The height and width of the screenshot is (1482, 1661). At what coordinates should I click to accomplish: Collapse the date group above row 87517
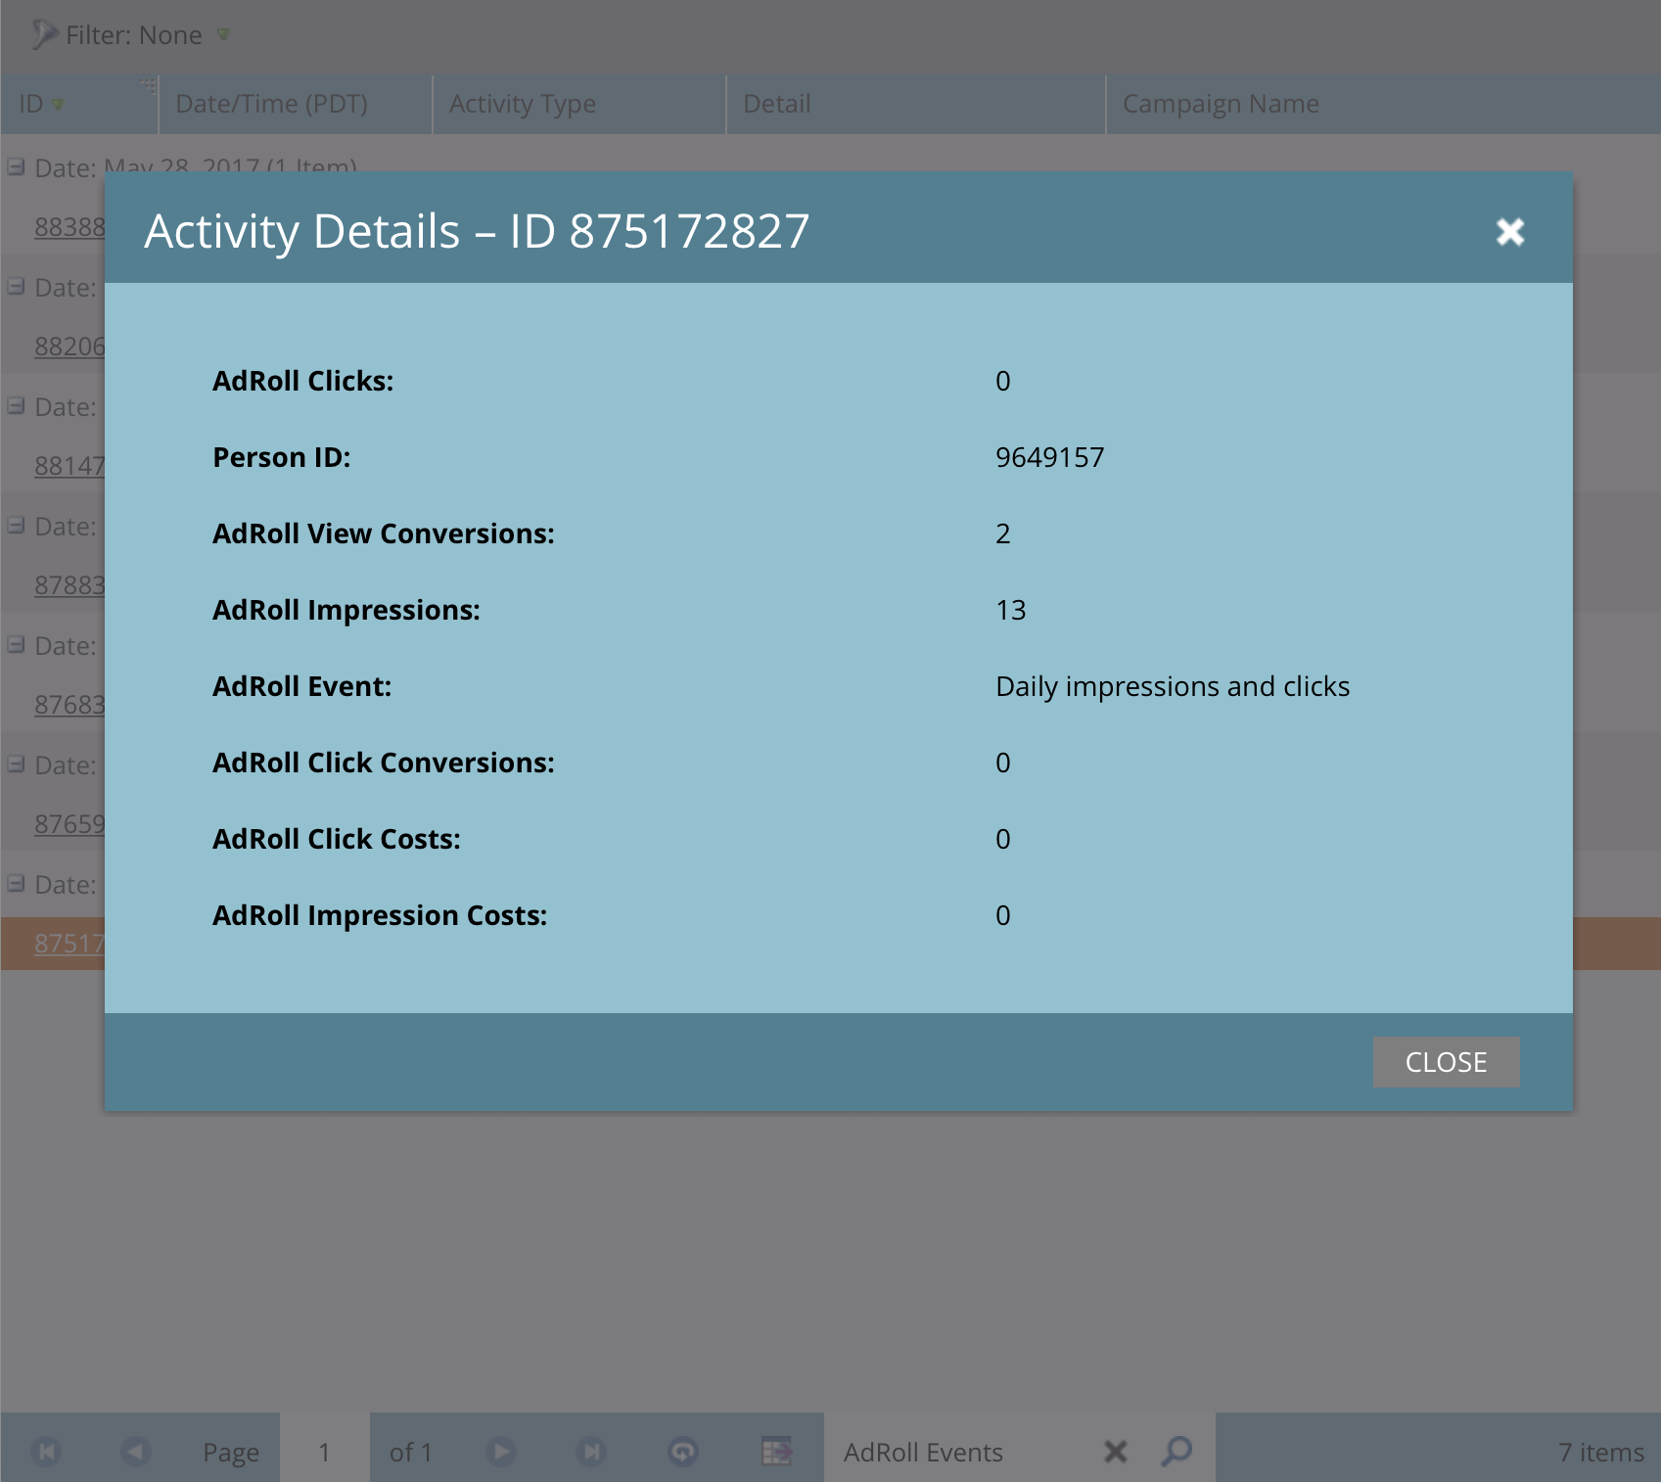pyautogui.click(x=16, y=883)
